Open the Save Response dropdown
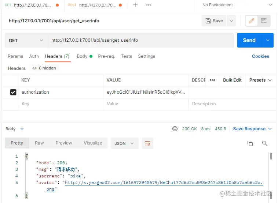 coord(252,129)
